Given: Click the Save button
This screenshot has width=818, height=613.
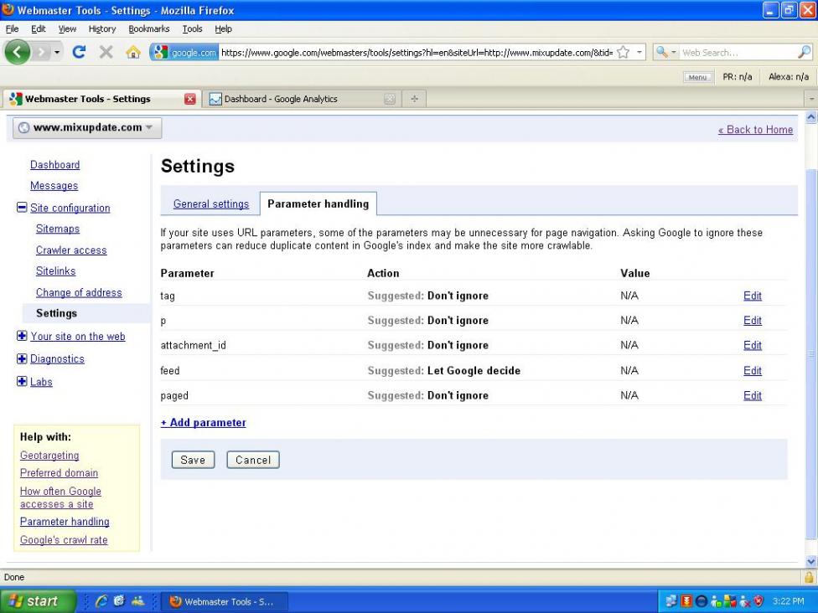Looking at the screenshot, I should tap(193, 460).
